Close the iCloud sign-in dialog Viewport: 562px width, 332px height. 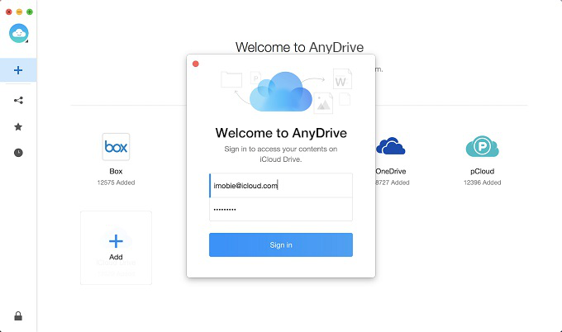coord(196,64)
